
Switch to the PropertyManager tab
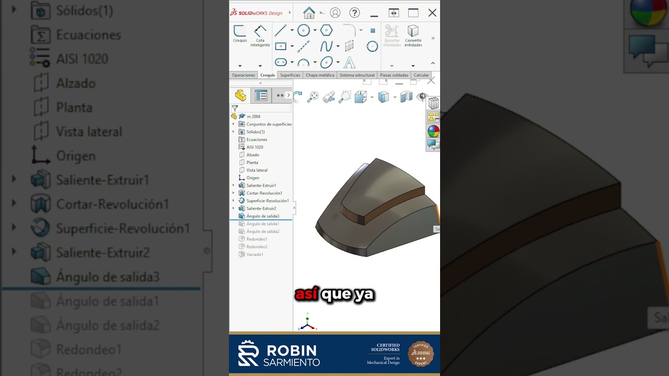click(x=261, y=95)
